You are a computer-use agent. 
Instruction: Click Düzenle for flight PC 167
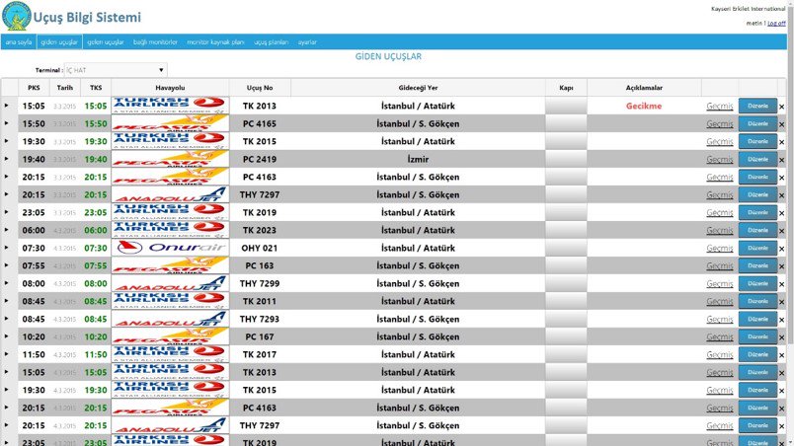tap(757, 336)
